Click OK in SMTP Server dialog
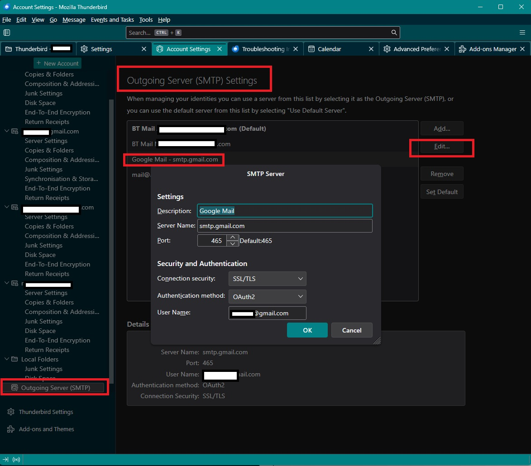This screenshot has height=466, width=531. [307, 330]
